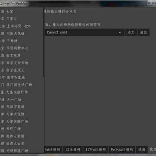Click the 清空 button
156x156 pixels.
tap(143, 32)
